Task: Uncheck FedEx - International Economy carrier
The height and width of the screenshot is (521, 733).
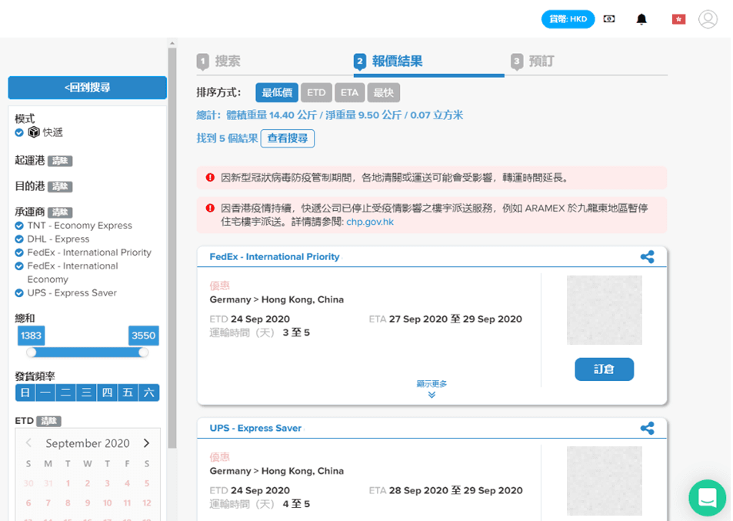Action: (19, 266)
